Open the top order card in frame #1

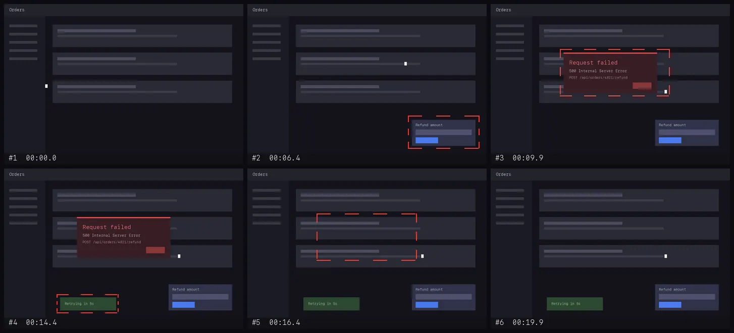[x=142, y=35]
